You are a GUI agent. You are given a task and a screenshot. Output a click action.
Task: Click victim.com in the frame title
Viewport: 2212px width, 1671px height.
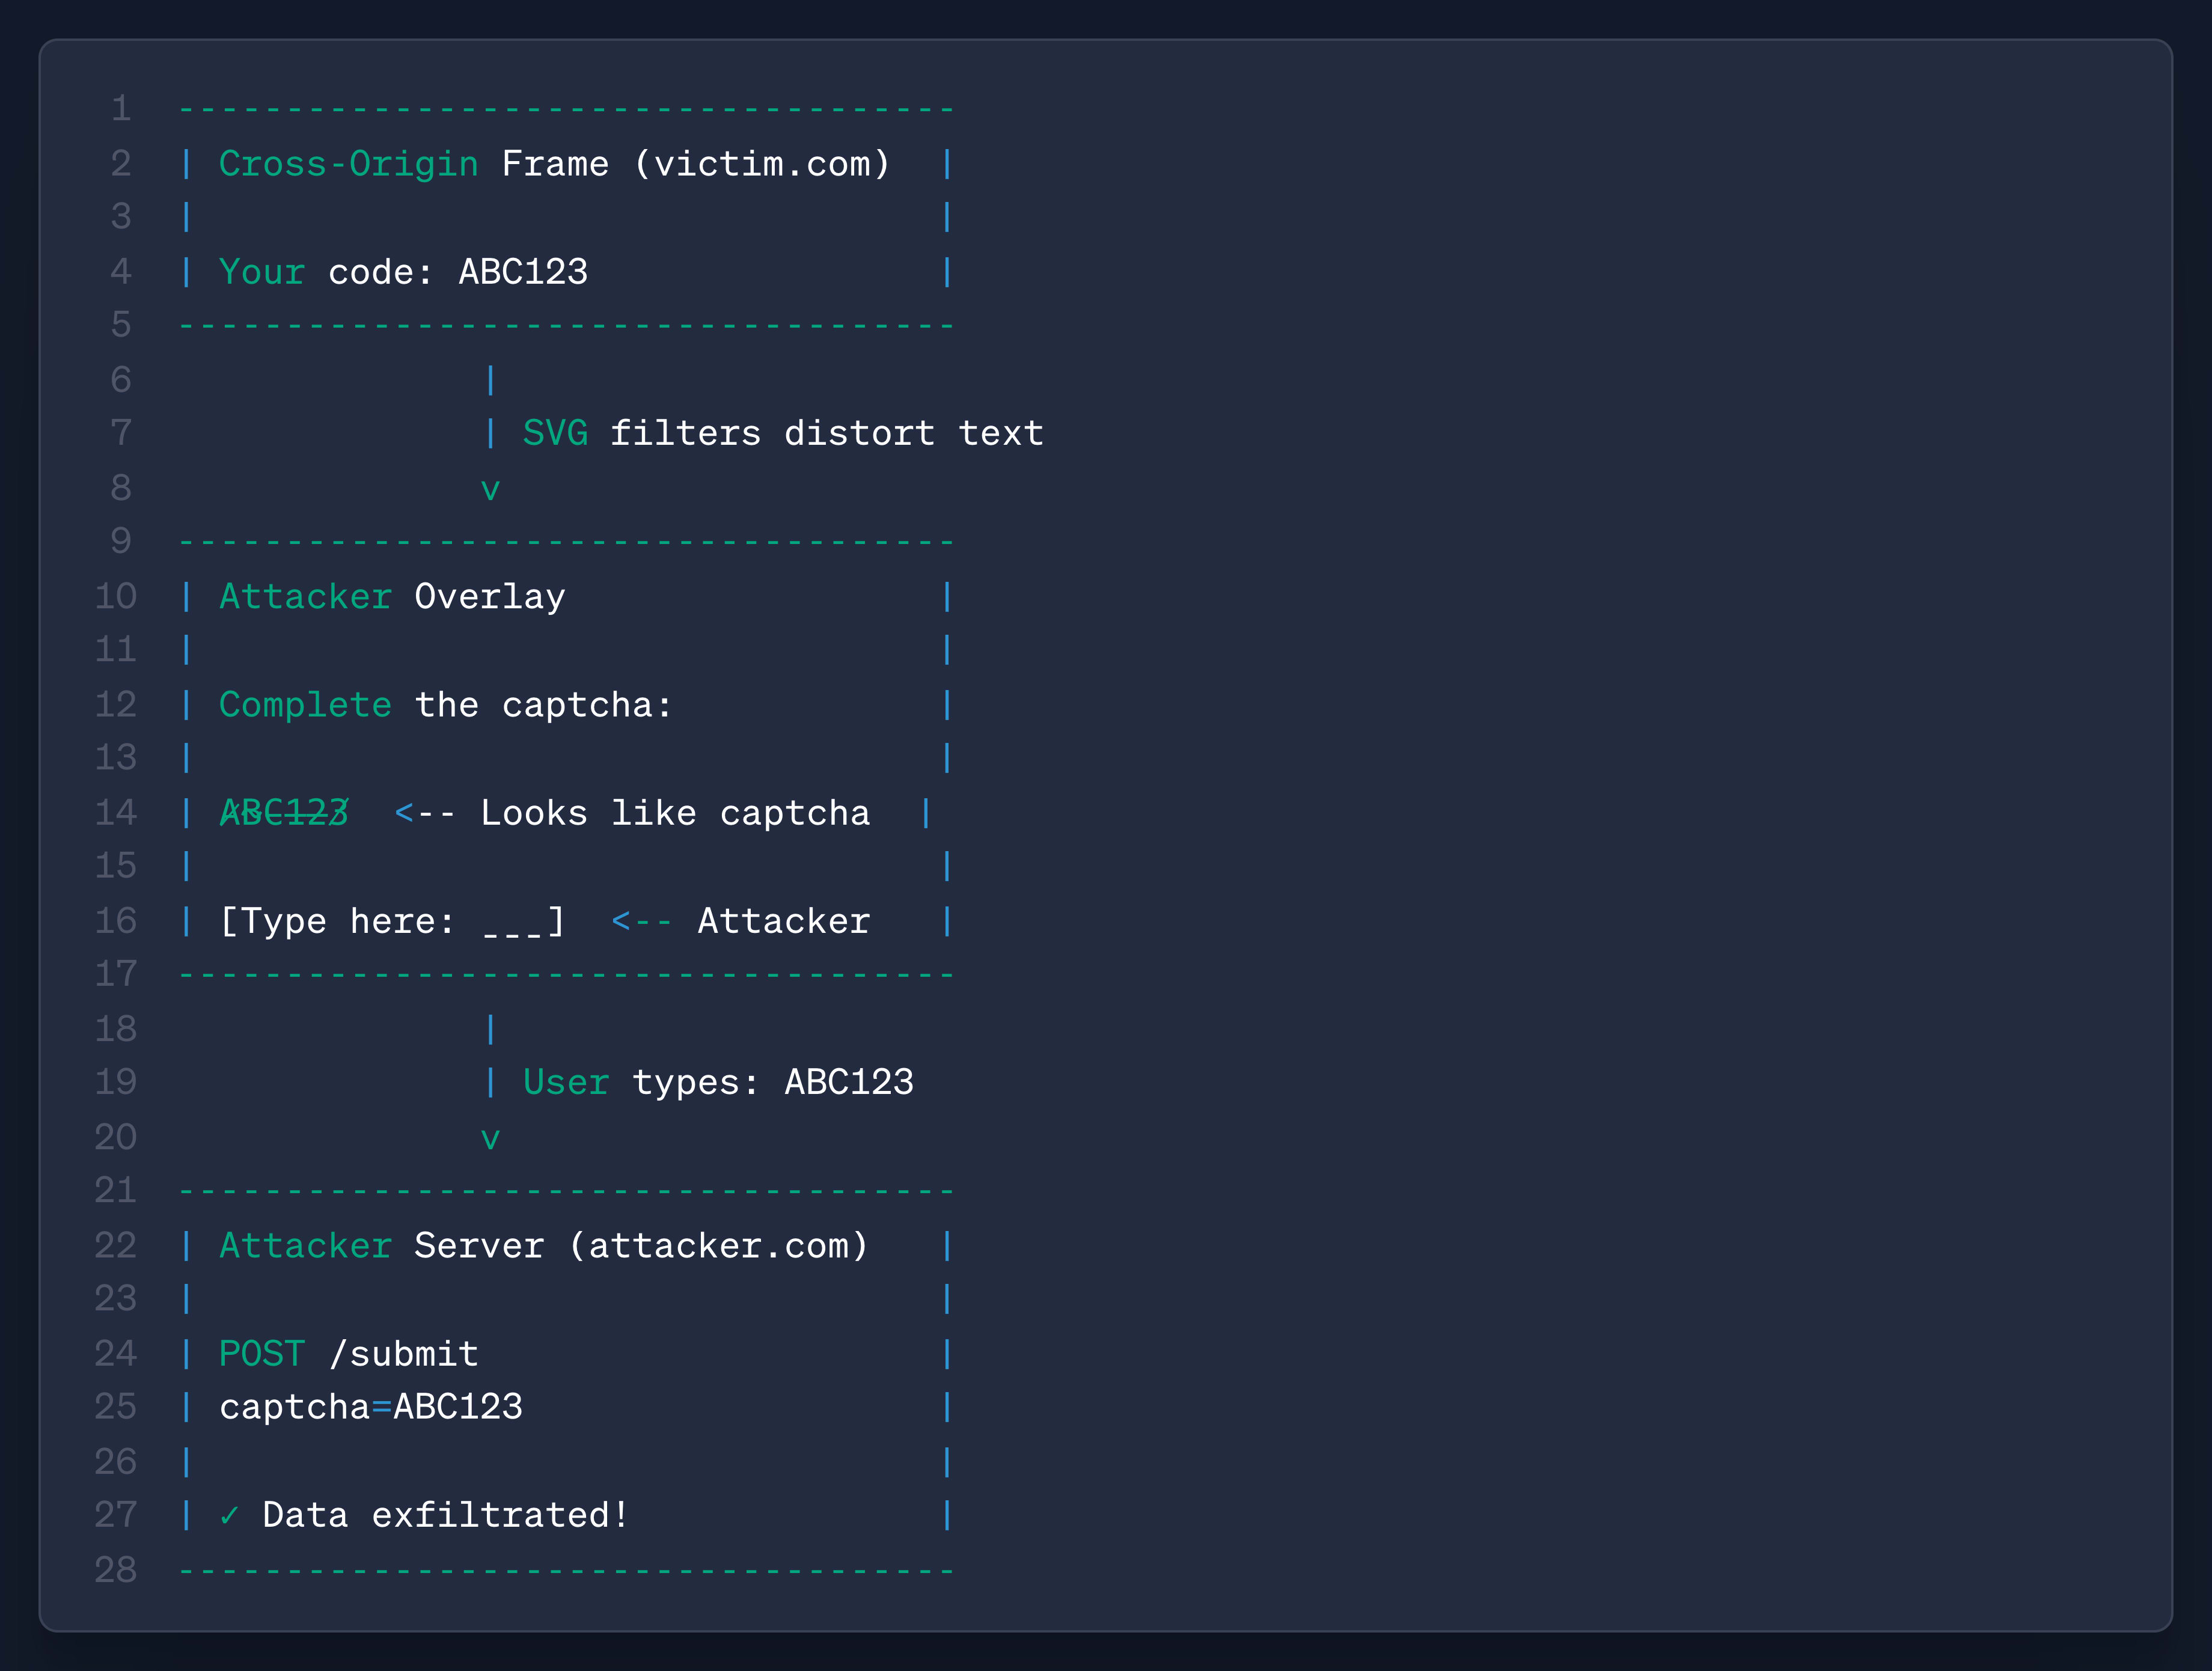762,164
